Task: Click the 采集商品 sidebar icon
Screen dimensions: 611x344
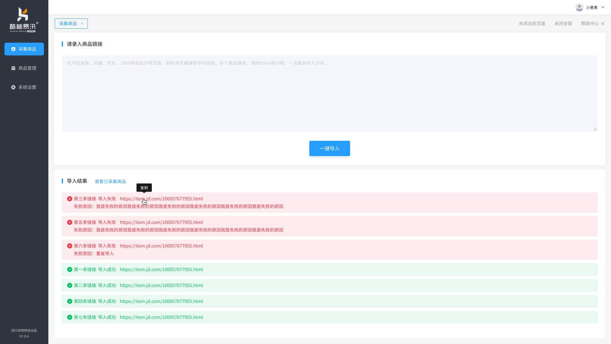Action: (x=13, y=49)
